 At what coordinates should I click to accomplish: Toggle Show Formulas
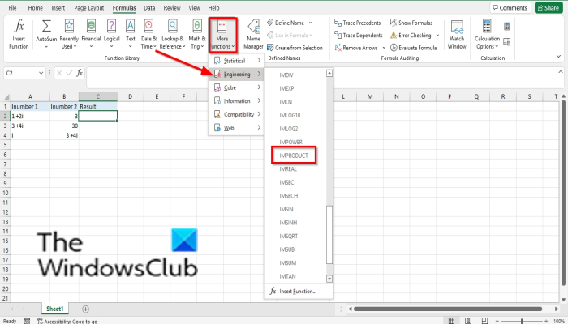pyautogui.click(x=411, y=23)
